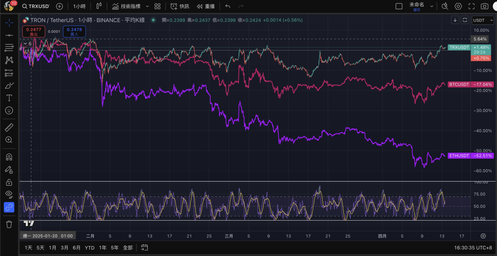The height and width of the screenshot is (256, 497).
Task: Select the Fibonacci retracement tool
Action: pyautogui.click(x=9, y=48)
